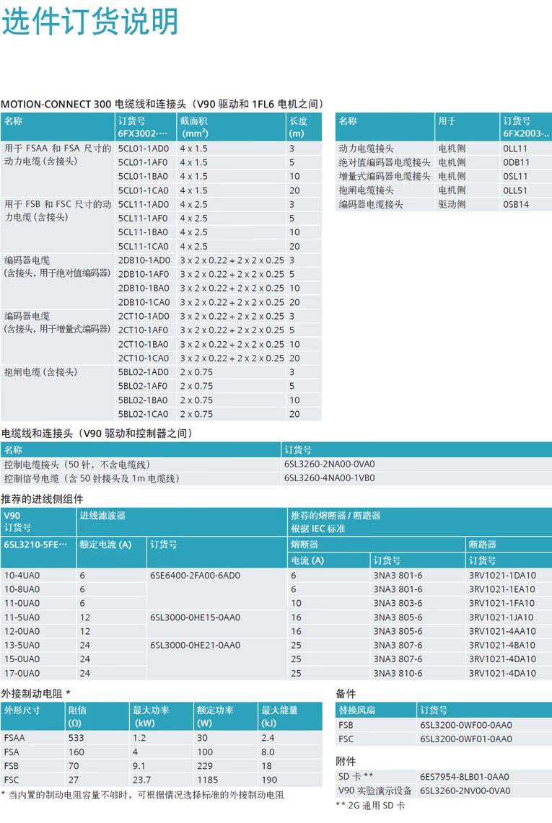Click 控制信号电缆 row name
The image size is (552, 823).
92,478
